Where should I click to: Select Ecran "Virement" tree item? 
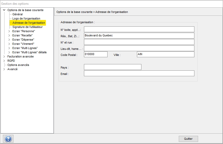coord(23,44)
